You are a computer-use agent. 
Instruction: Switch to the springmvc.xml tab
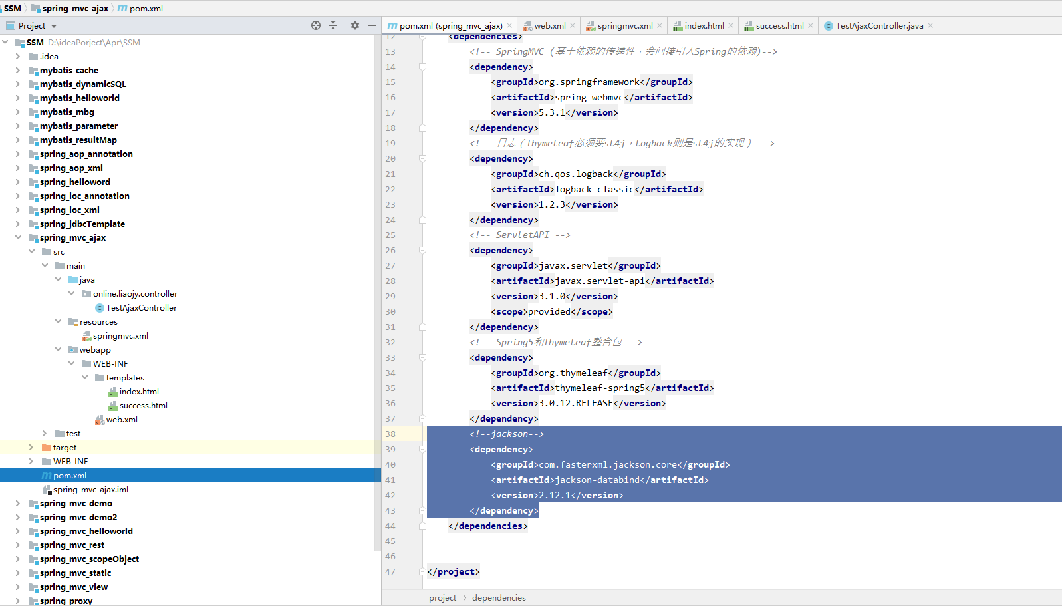[x=625, y=26]
